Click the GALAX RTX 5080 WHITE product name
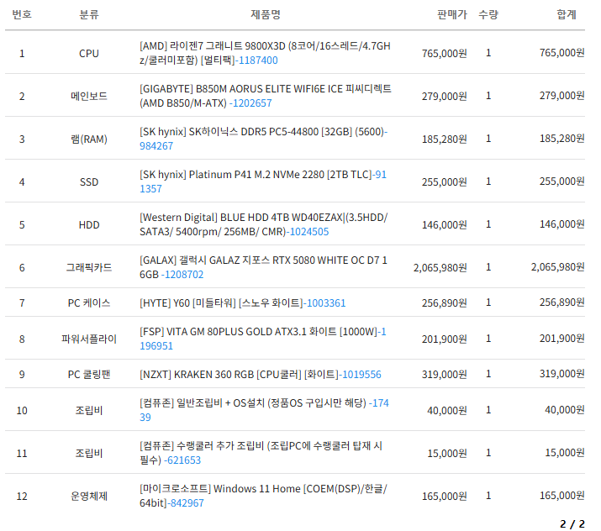Screen dimensions: 601x531 [x=263, y=267]
